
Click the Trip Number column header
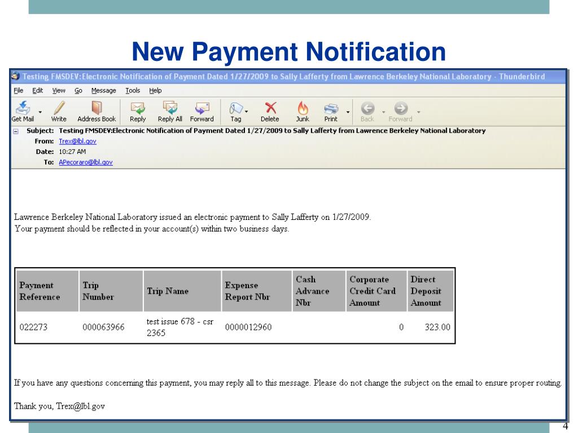click(x=111, y=291)
